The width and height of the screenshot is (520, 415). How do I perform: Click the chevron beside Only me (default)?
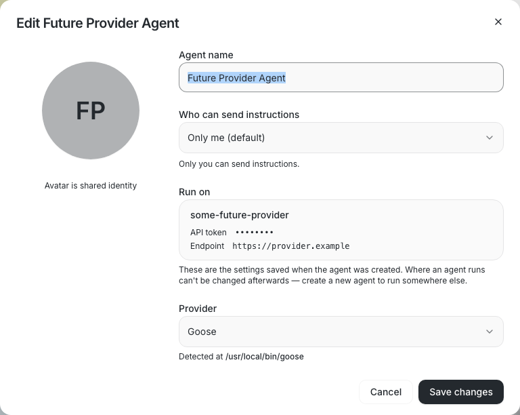click(489, 138)
